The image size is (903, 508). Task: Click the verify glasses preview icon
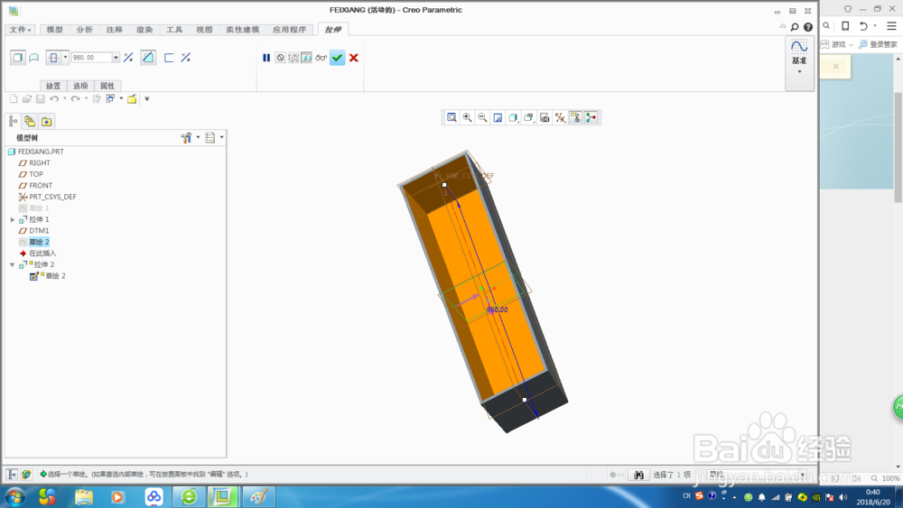click(321, 58)
